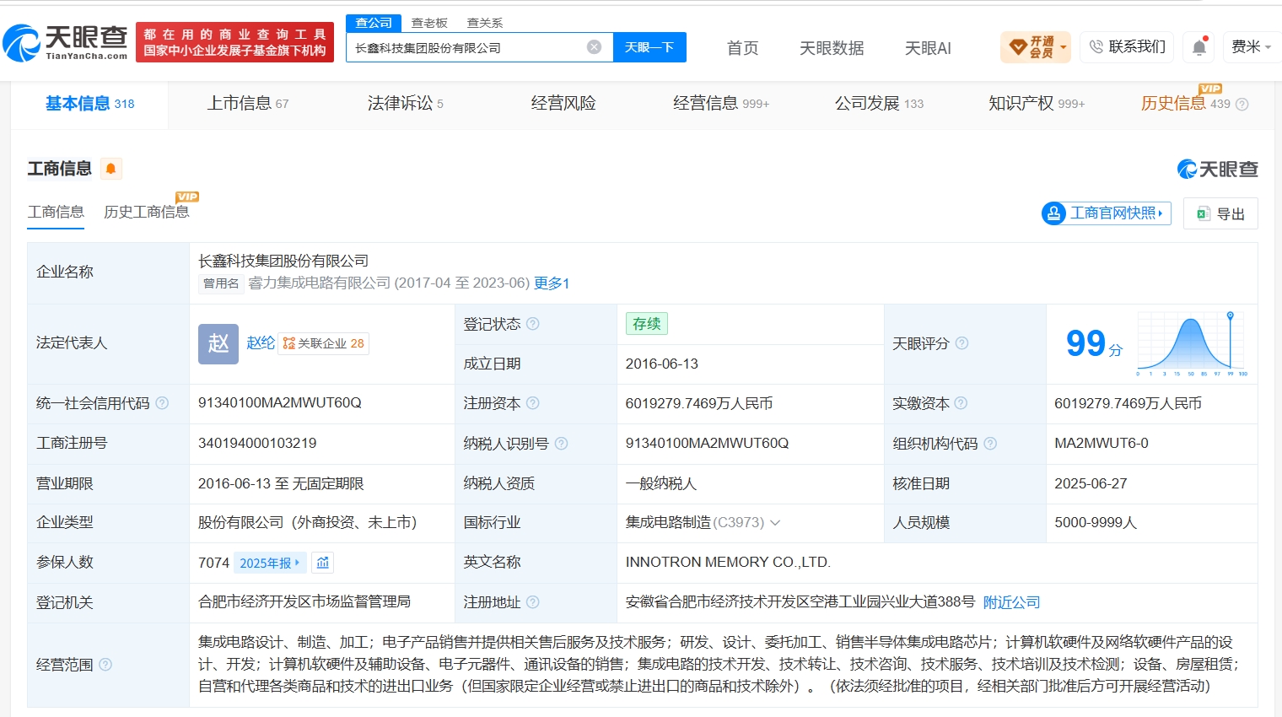Click the organization code MA2MWUT6-0
Screen dimensions: 1282x717
(1102, 443)
